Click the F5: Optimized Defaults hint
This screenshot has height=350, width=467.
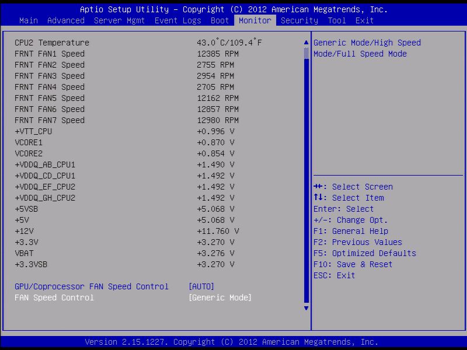365,253
